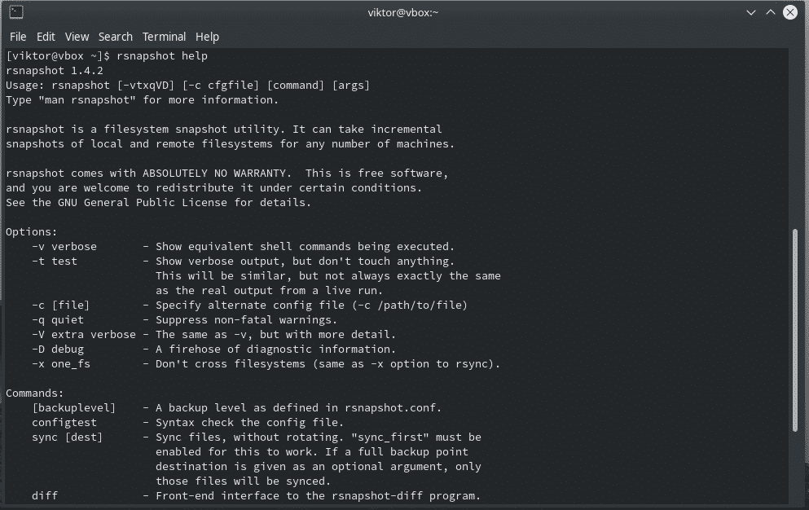Open the Help menu

(208, 37)
